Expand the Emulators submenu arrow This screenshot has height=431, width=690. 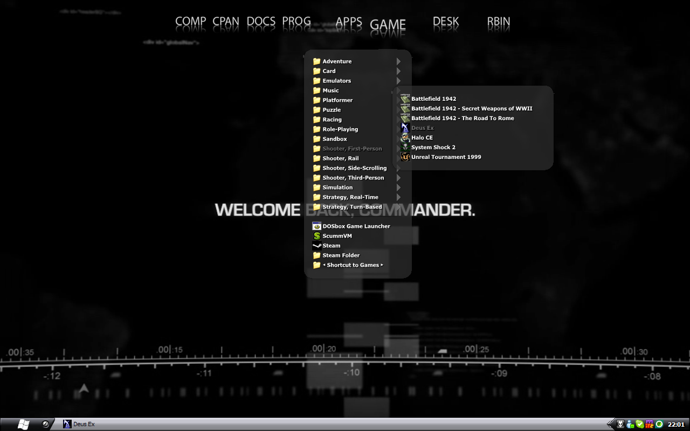[x=398, y=81]
